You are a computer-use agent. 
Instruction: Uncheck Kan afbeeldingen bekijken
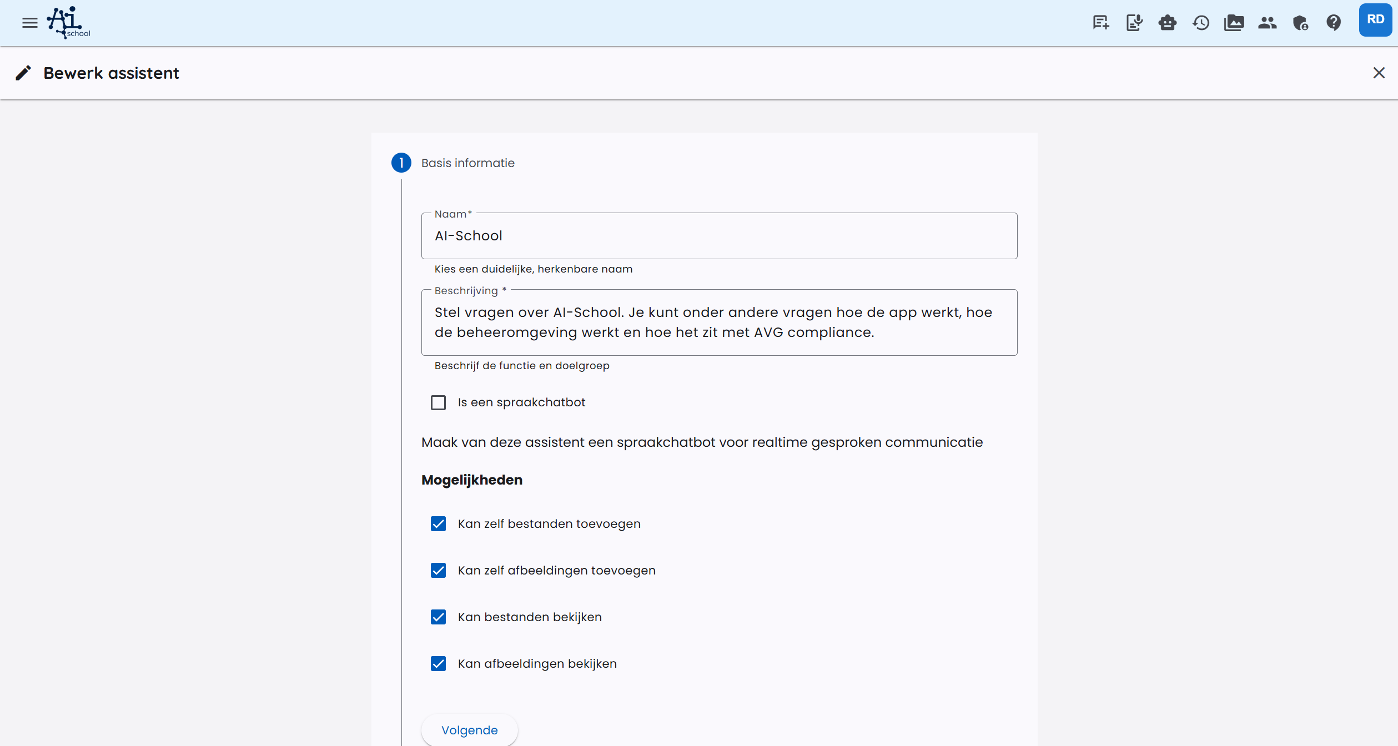(439, 663)
